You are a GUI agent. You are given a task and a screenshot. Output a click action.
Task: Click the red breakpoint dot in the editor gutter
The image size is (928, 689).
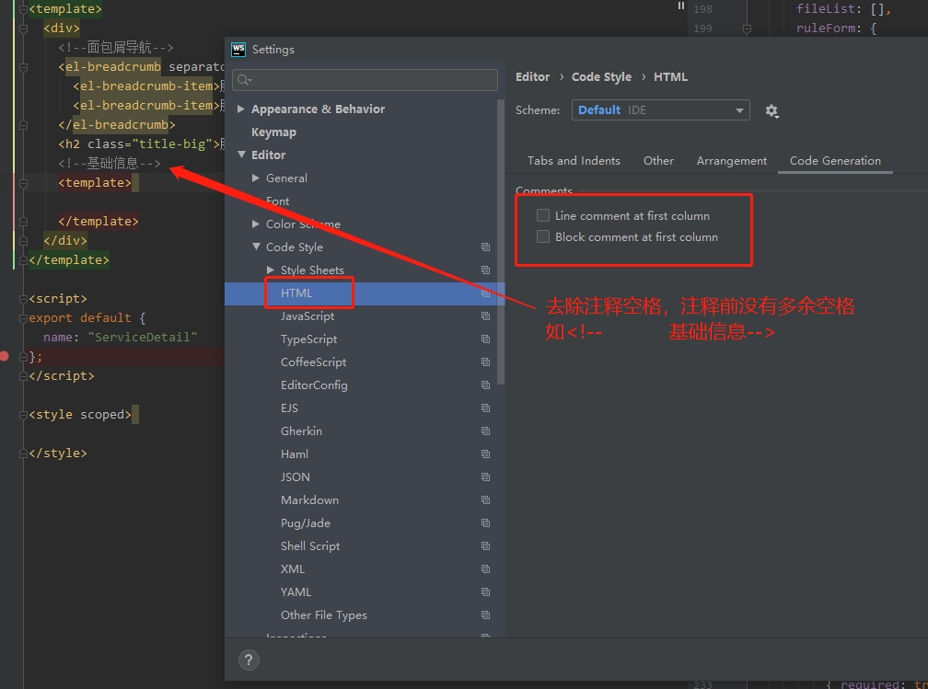click(x=5, y=356)
